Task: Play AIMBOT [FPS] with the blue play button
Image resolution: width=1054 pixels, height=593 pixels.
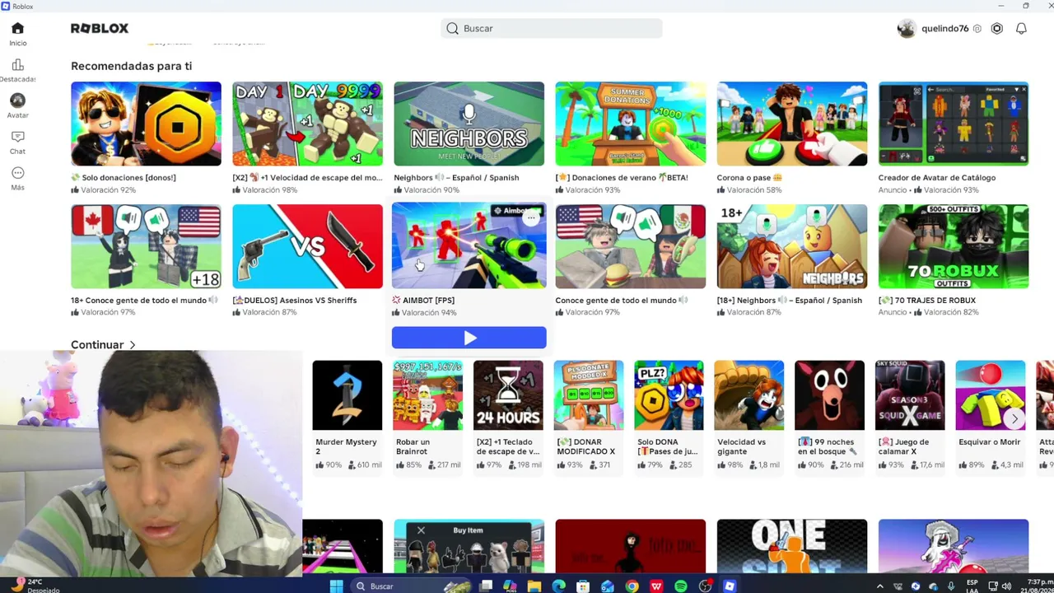Action: point(469,338)
